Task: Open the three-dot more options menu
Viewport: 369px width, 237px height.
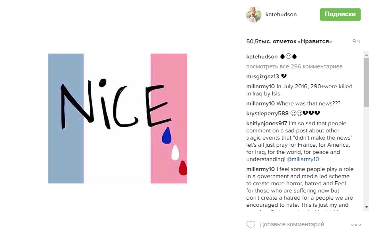Action: pos(356,225)
